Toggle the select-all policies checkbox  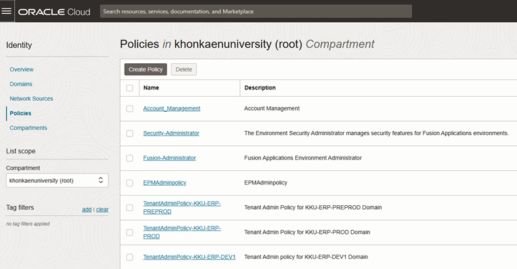129,88
